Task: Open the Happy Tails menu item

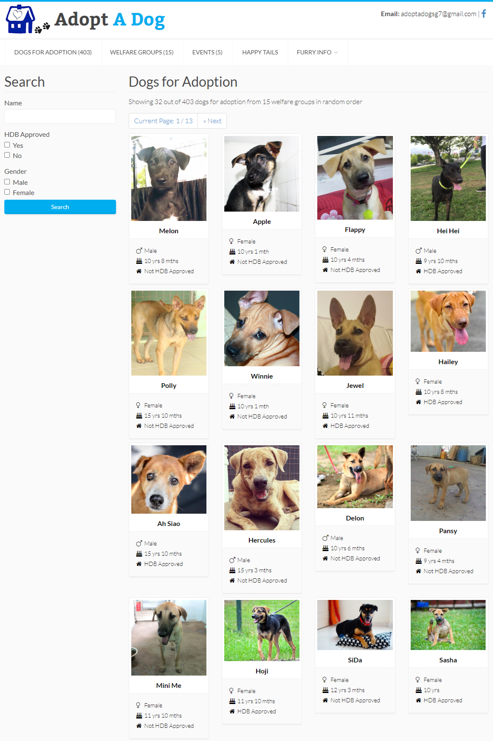Action: (x=260, y=52)
